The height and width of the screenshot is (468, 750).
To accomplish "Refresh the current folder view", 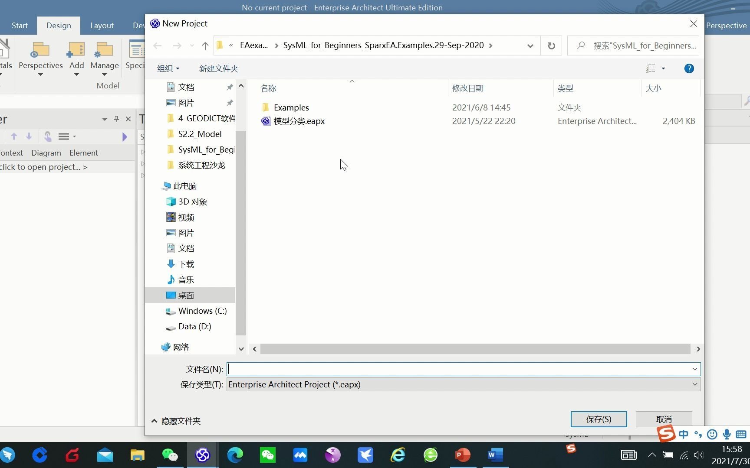I will 551,45.
